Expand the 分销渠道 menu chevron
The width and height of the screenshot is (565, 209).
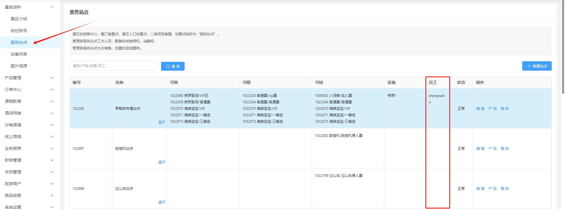pyautogui.click(x=52, y=125)
